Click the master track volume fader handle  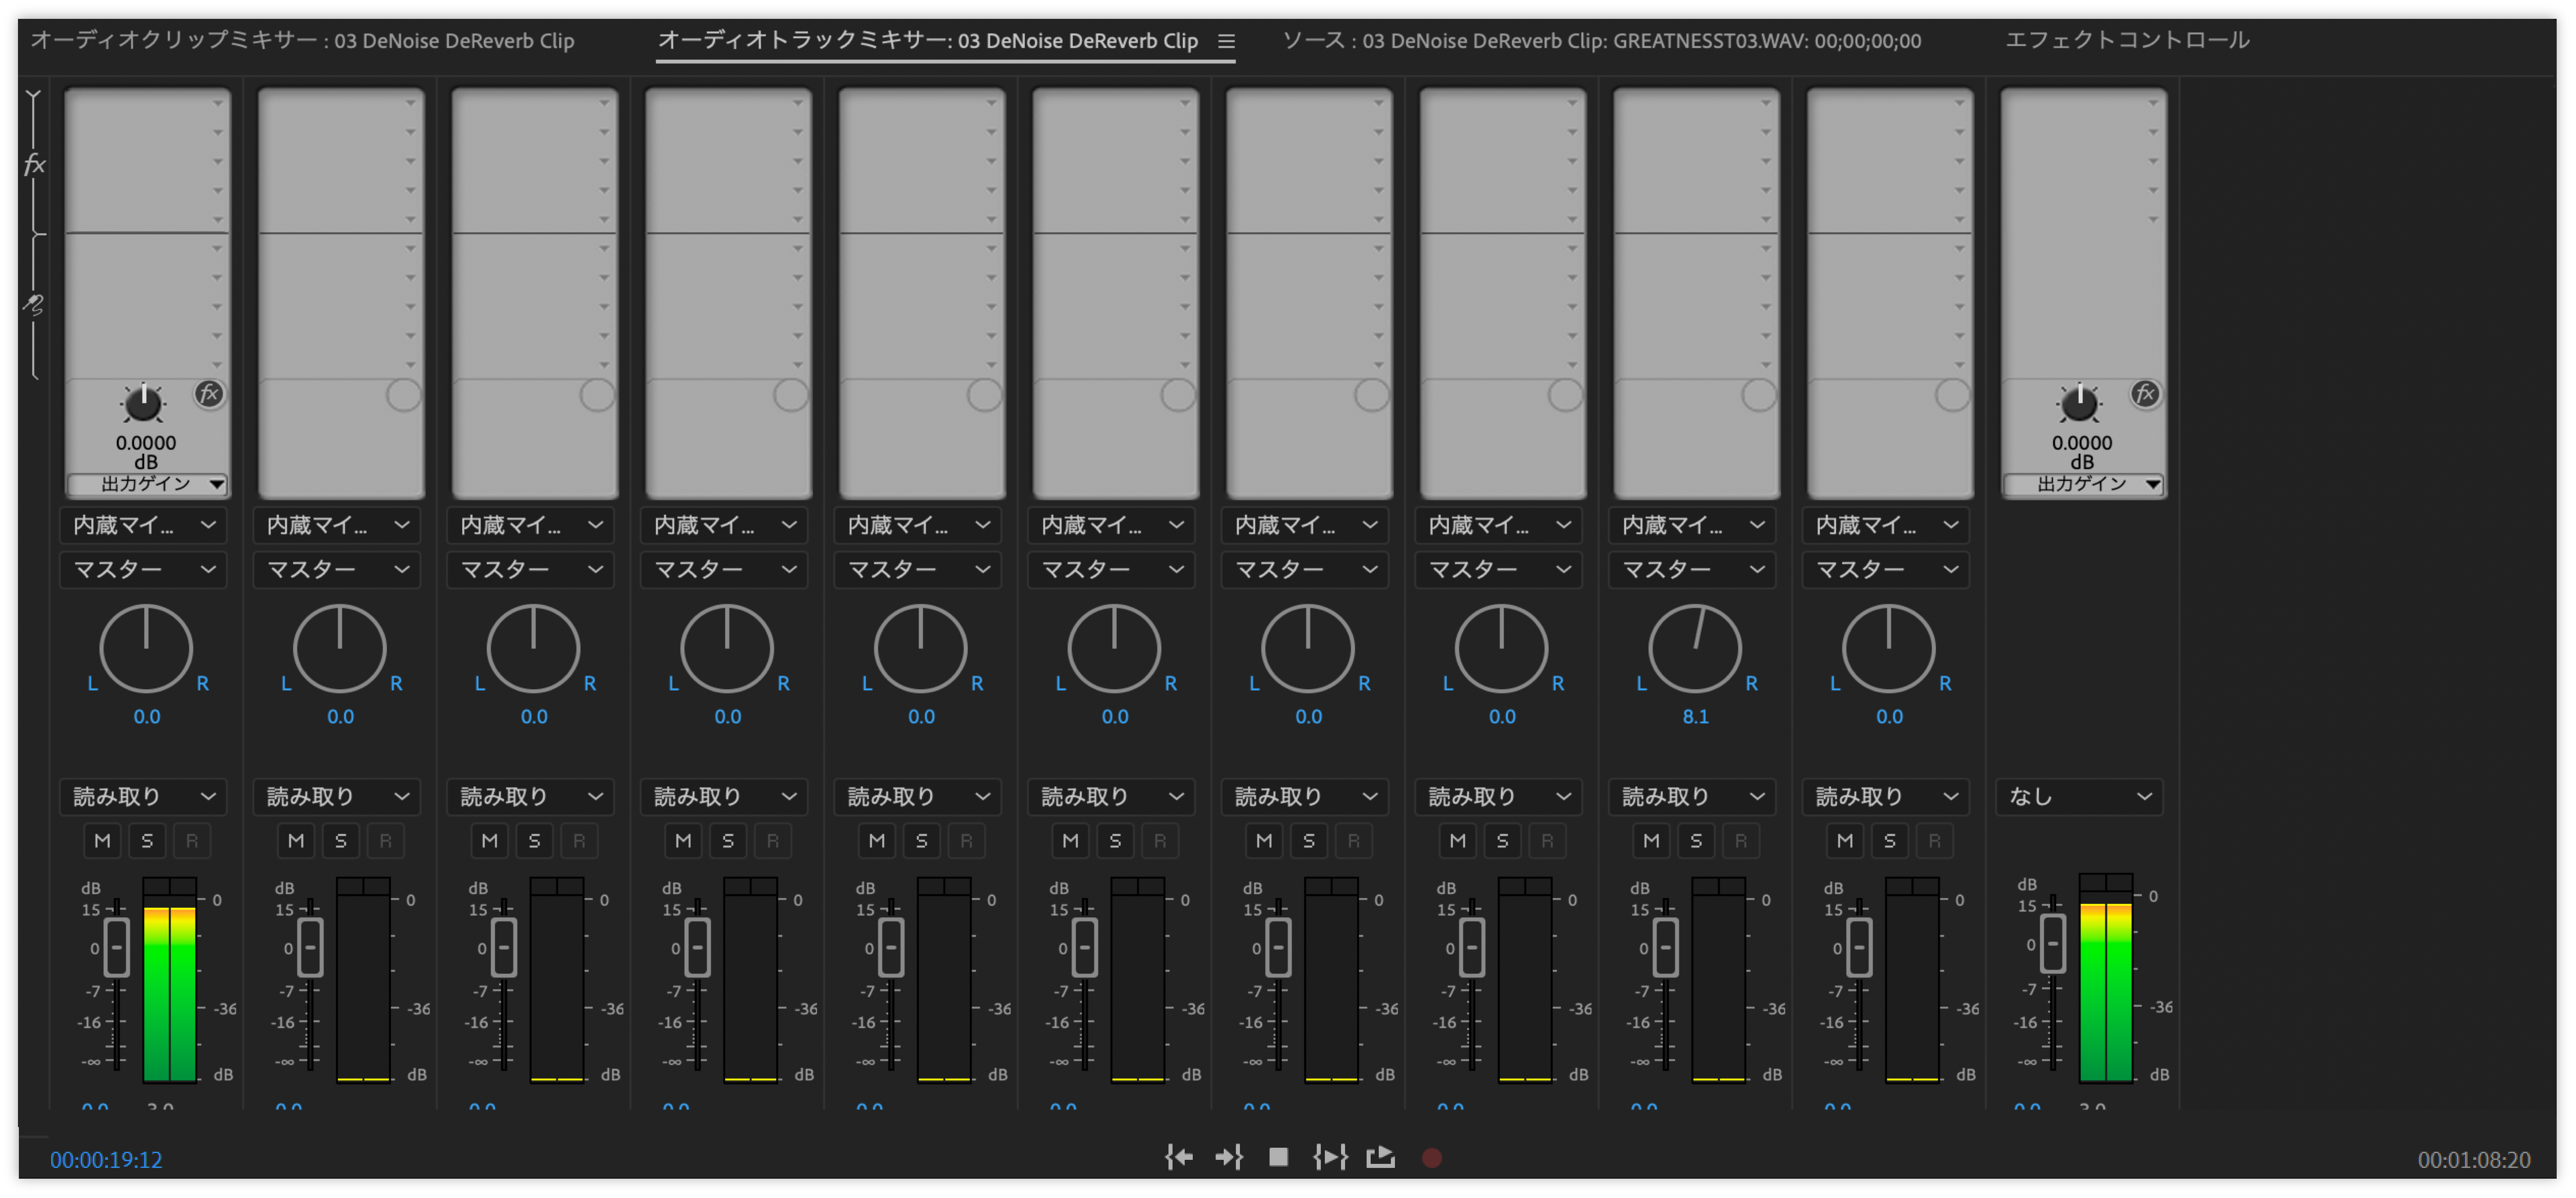2052,943
